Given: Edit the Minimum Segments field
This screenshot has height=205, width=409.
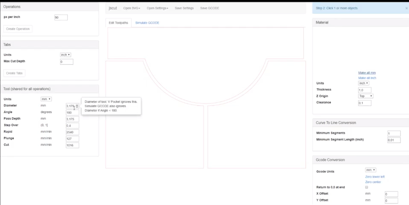Looking at the screenshot, I should click(394, 133).
